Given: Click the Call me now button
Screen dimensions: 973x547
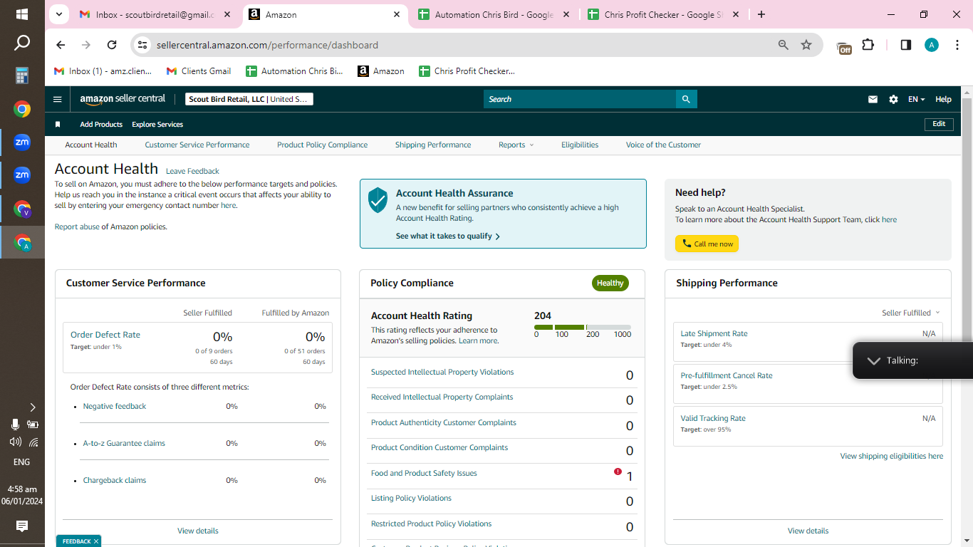Looking at the screenshot, I should pos(707,244).
